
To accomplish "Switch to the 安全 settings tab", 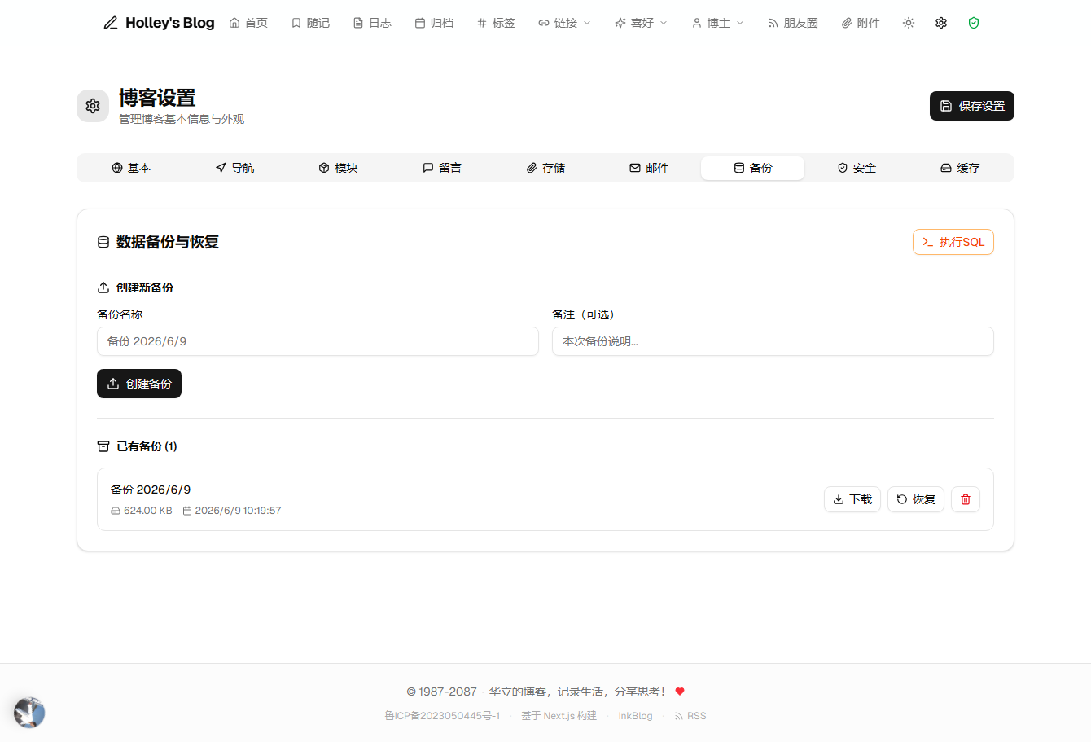I will pyautogui.click(x=857, y=168).
